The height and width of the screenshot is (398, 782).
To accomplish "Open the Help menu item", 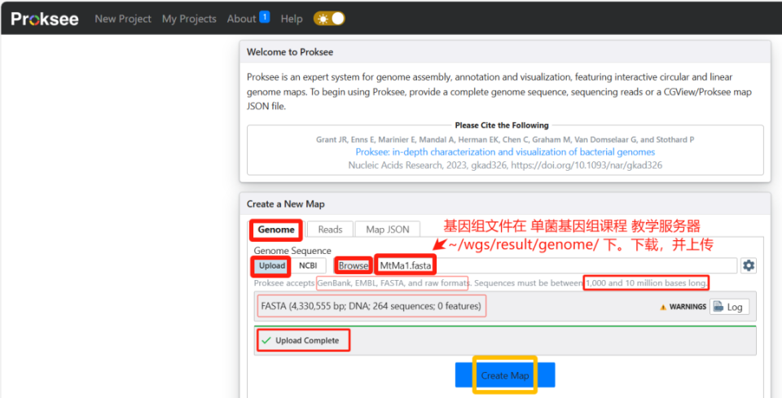I will (292, 19).
